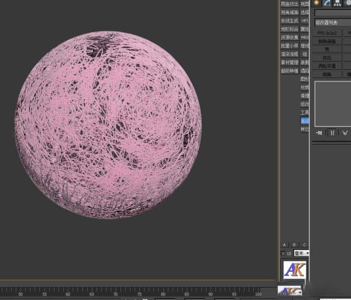Screen dimensions: 351x300
Task: Click frame 70 on the timeline
Action: pyautogui.click(x=115, y=294)
